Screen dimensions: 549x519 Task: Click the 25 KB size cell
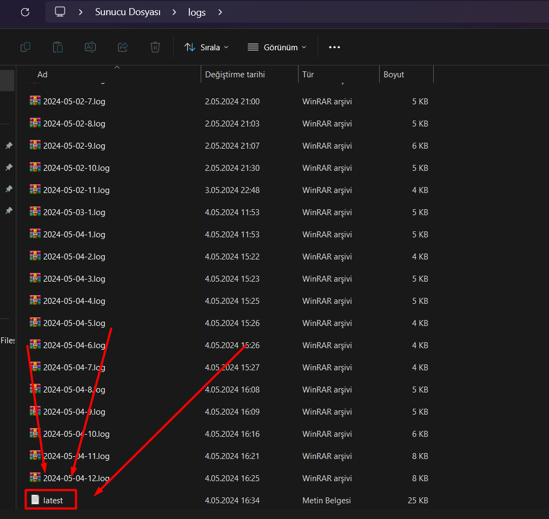pos(418,501)
